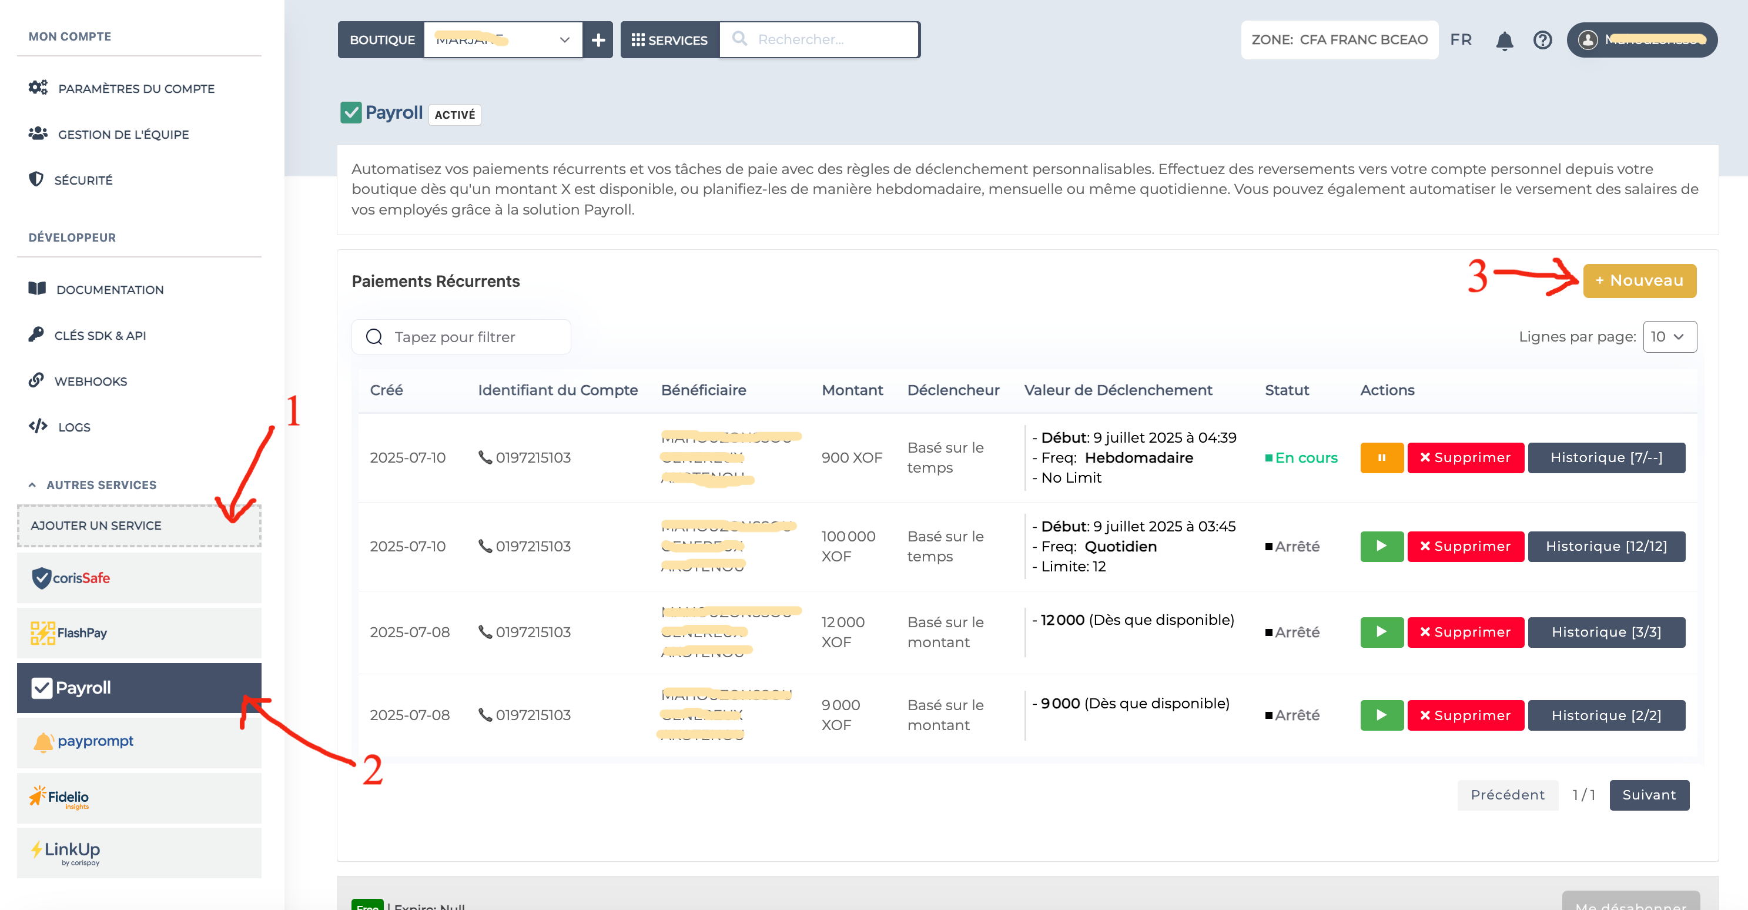Open the SERVICES grid menu

click(x=669, y=39)
